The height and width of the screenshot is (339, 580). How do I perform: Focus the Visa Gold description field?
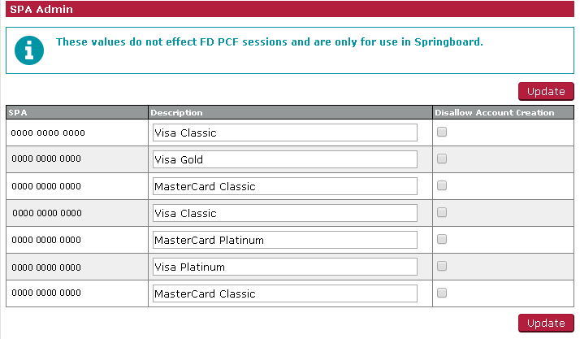[285, 159]
